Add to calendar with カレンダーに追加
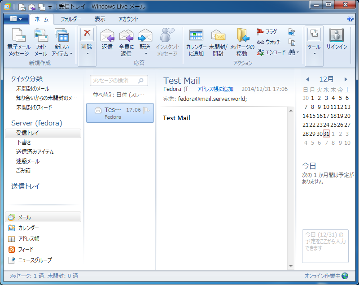Image resolution: width=359 pixels, height=285 pixels. (196, 42)
